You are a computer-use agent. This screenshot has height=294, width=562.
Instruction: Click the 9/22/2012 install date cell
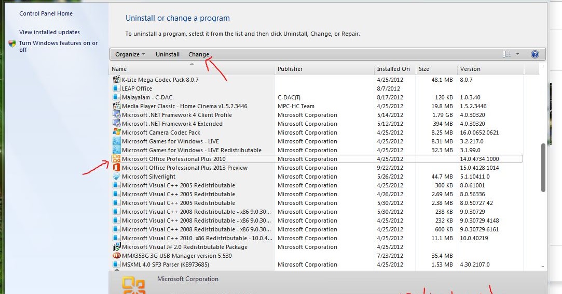tap(390, 167)
